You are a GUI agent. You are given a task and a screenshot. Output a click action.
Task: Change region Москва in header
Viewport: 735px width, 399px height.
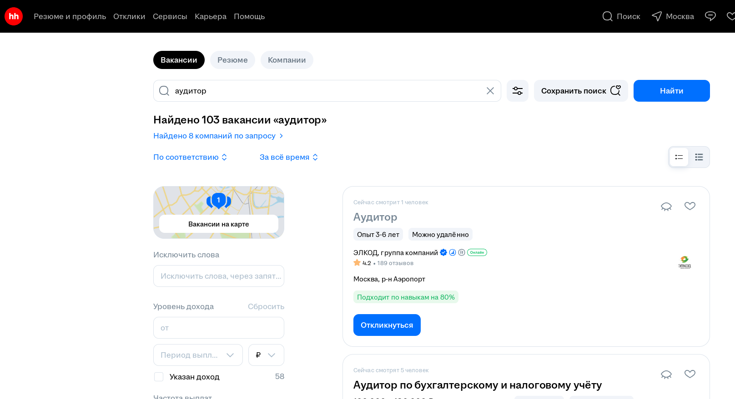coord(673,16)
